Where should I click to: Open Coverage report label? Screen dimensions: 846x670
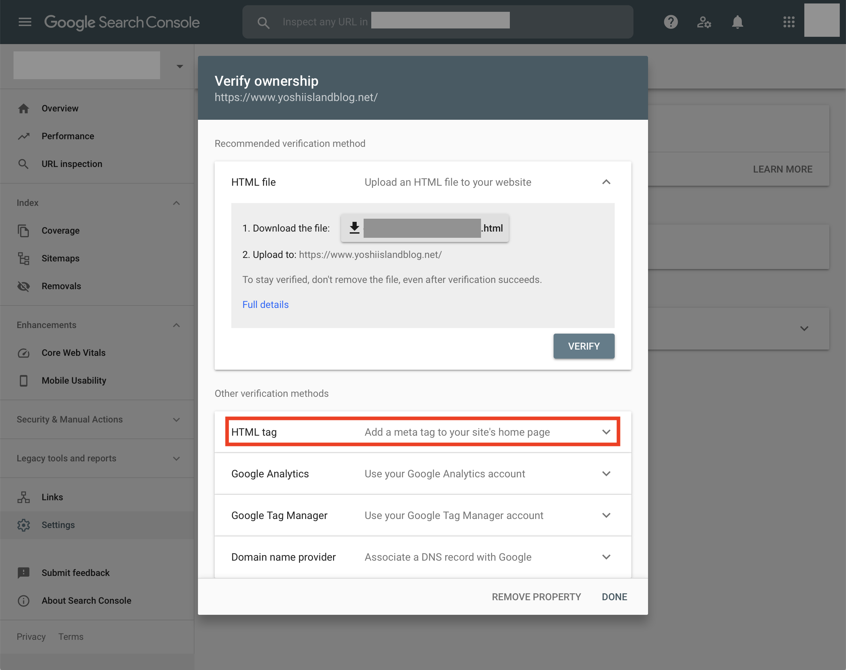[60, 231]
